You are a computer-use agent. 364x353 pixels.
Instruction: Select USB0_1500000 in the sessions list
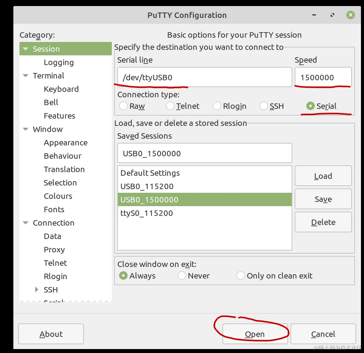[x=205, y=199]
